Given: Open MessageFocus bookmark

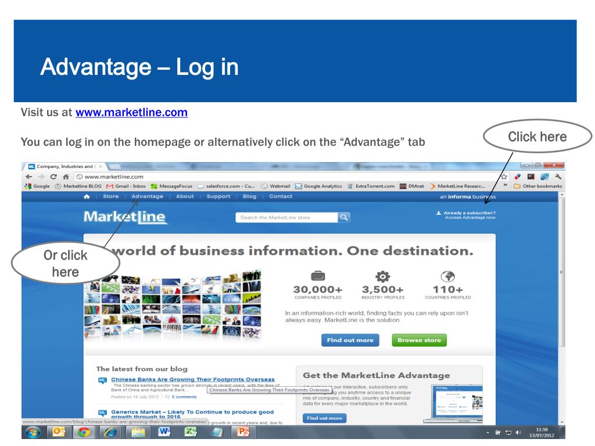Looking at the screenshot, I should (x=171, y=186).
